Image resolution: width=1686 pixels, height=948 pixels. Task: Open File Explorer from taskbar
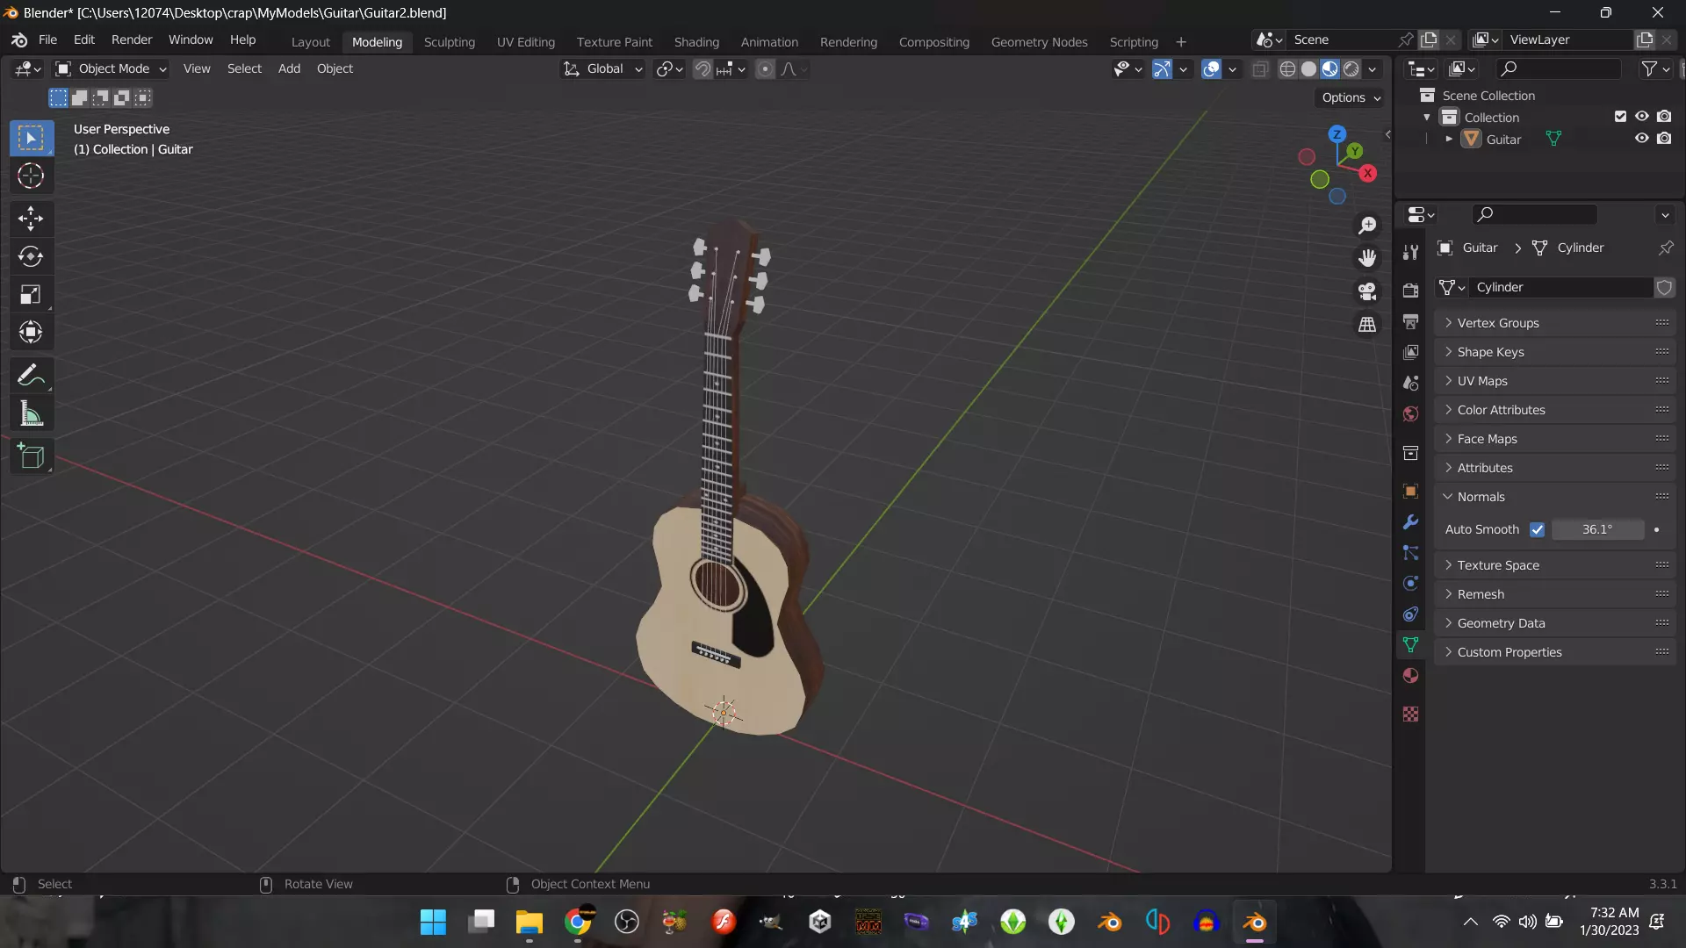[529, 922]
